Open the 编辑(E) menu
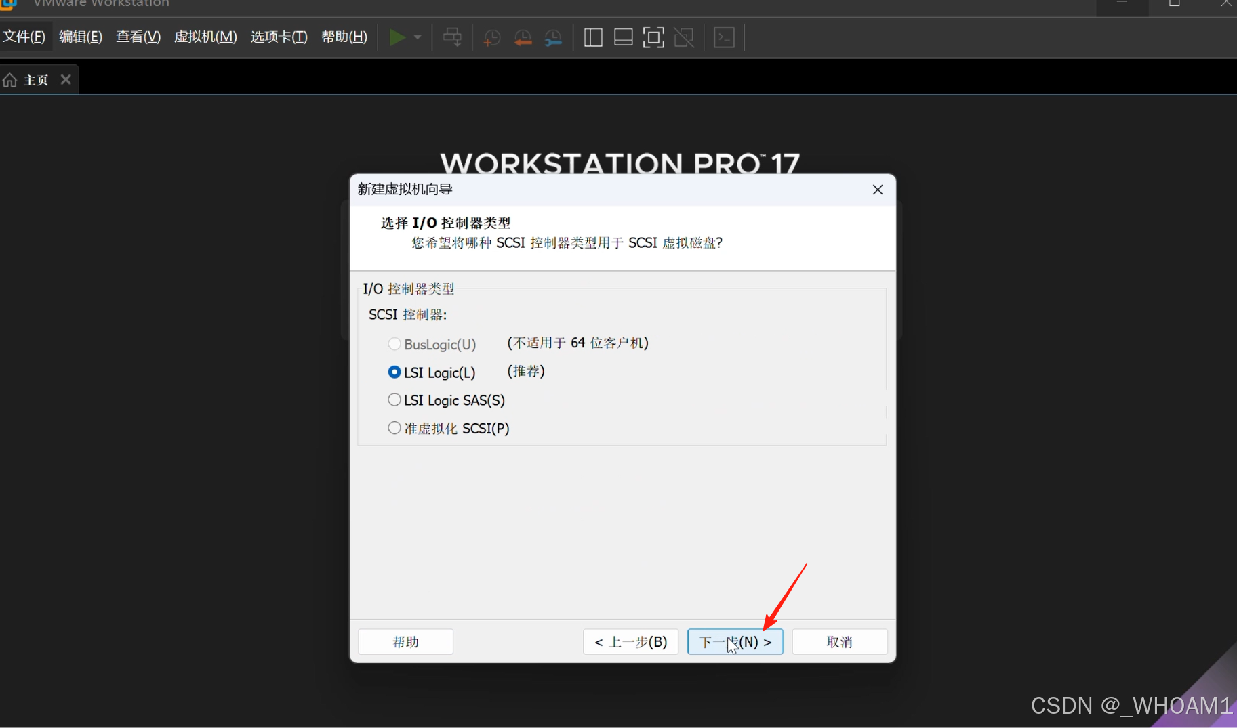The width and height of the screenshot is (1237, 728). 81,37
